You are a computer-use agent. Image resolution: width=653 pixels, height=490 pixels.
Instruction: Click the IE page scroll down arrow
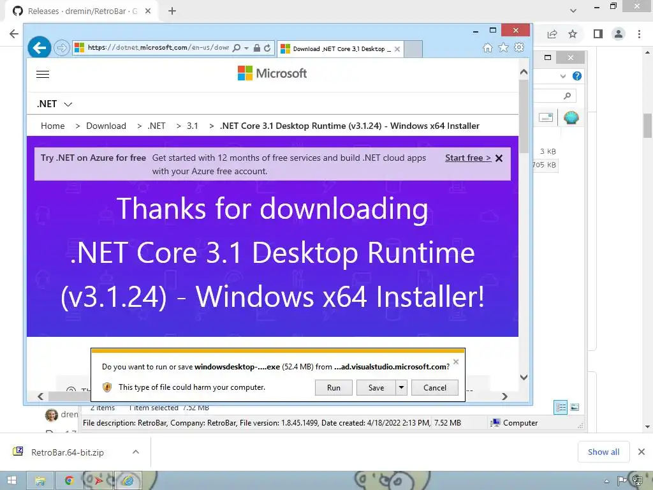(524, 377)
